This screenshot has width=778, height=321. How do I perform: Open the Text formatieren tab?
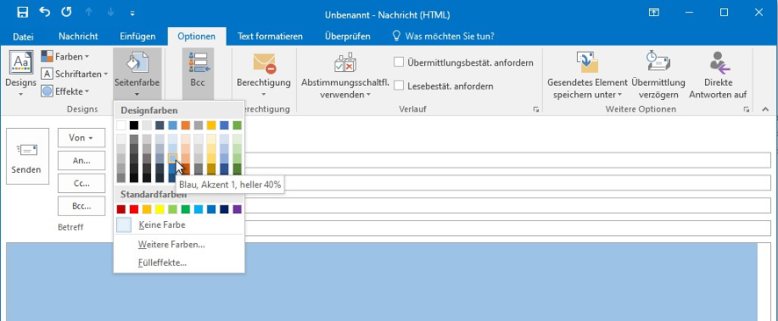270,36
